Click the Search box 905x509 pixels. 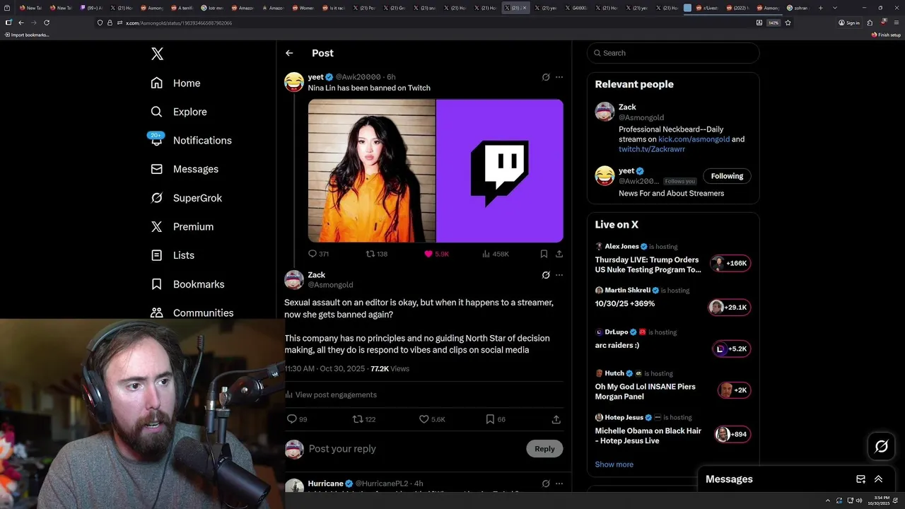pyautogui.click(x=673, y=53)
